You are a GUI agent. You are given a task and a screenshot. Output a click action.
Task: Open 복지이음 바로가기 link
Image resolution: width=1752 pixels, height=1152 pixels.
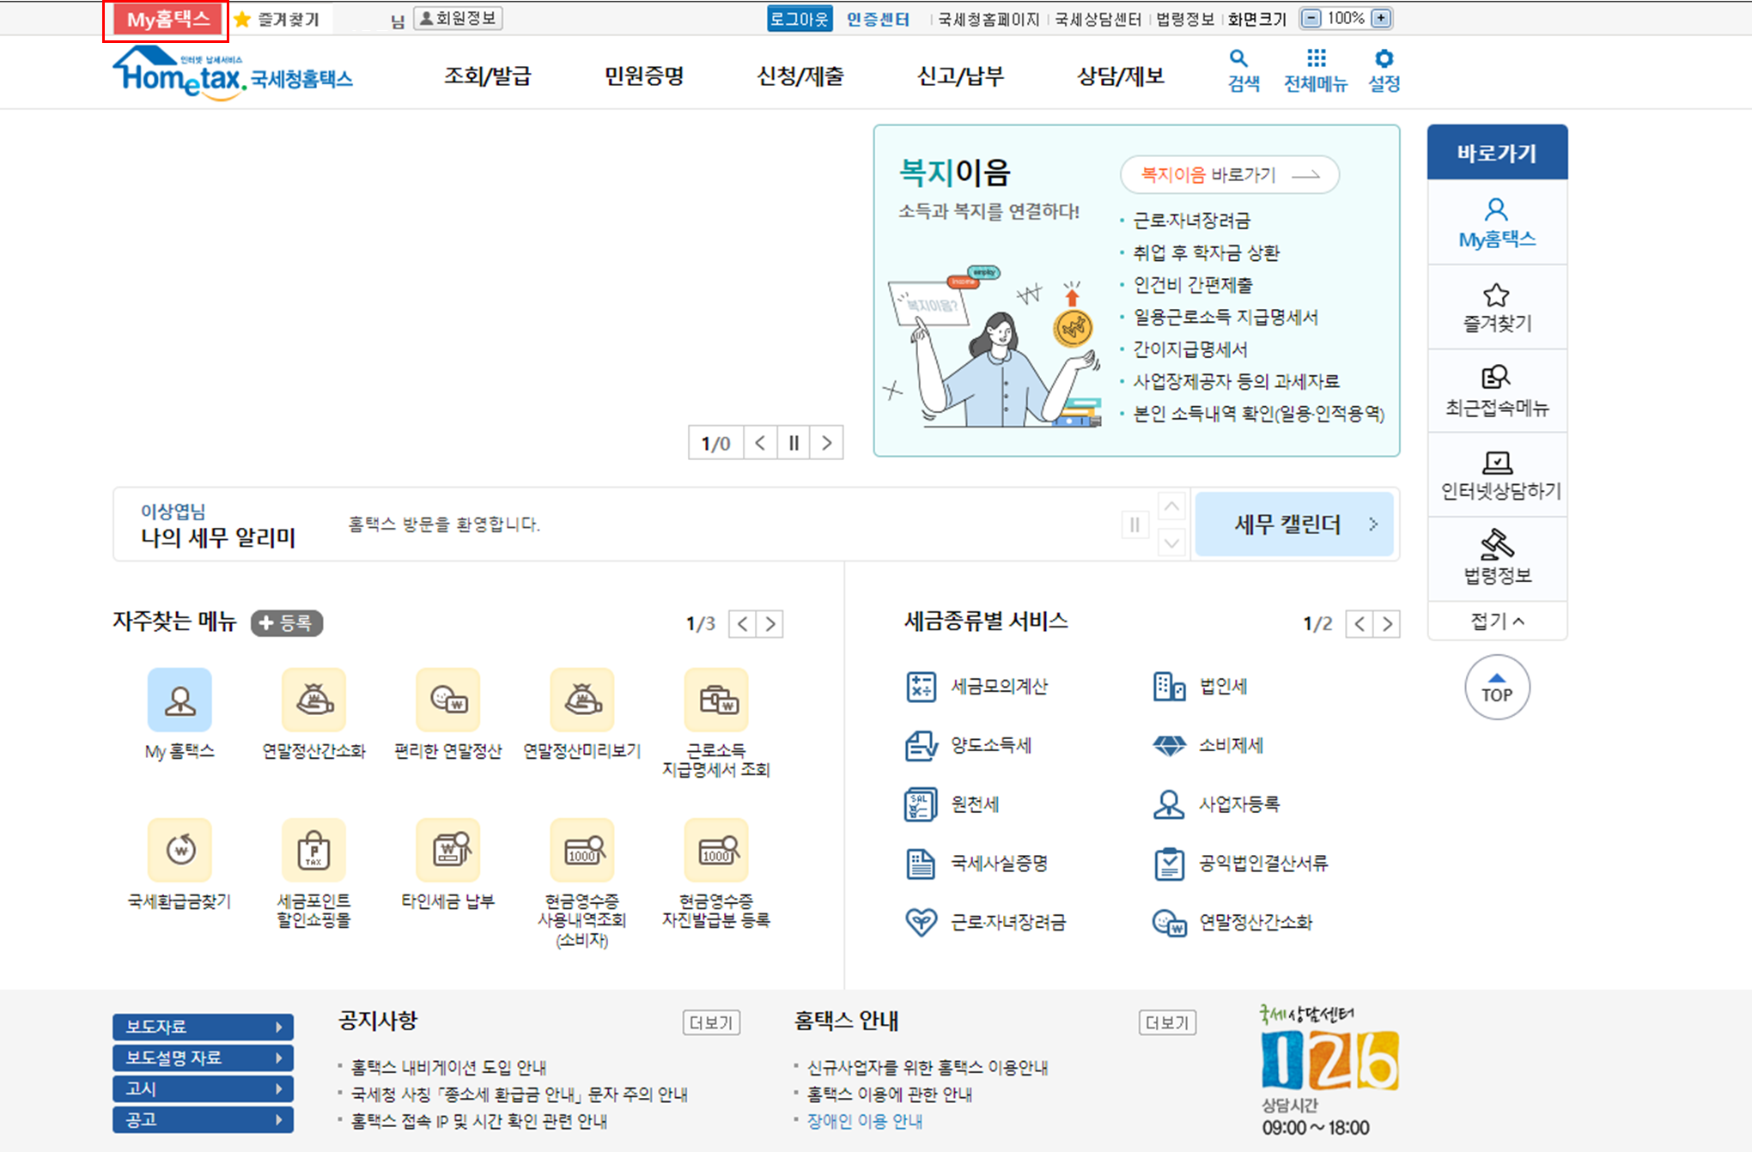pos(1229,175)
